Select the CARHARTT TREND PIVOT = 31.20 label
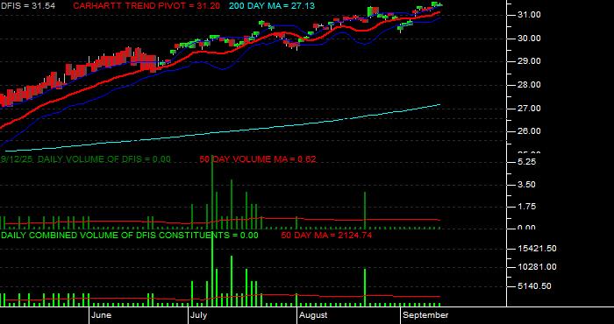 click(146, 5)
